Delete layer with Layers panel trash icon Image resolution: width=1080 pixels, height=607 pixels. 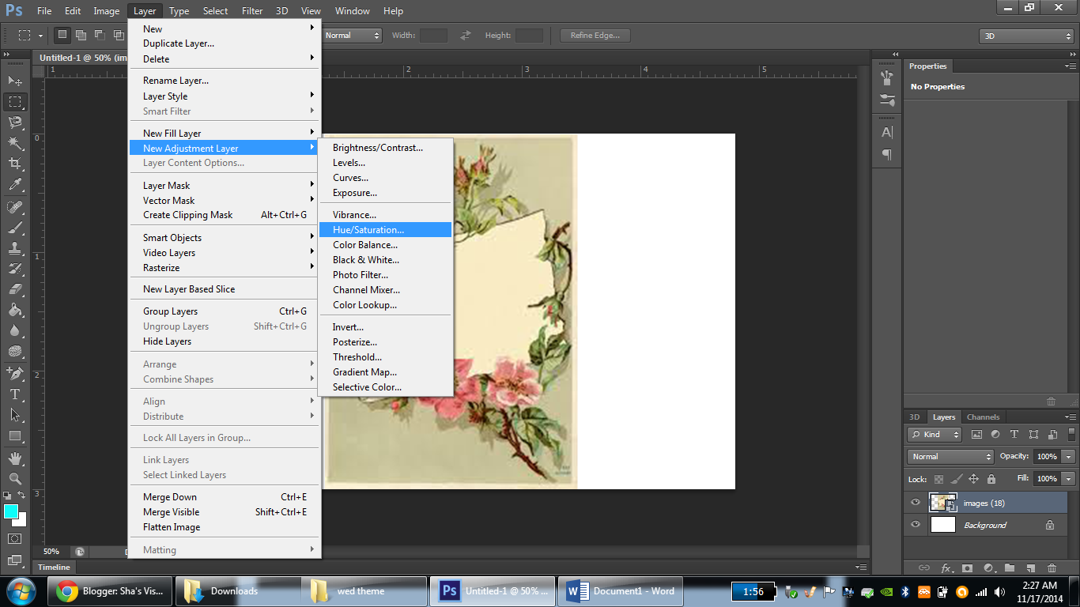(1052, 567)
